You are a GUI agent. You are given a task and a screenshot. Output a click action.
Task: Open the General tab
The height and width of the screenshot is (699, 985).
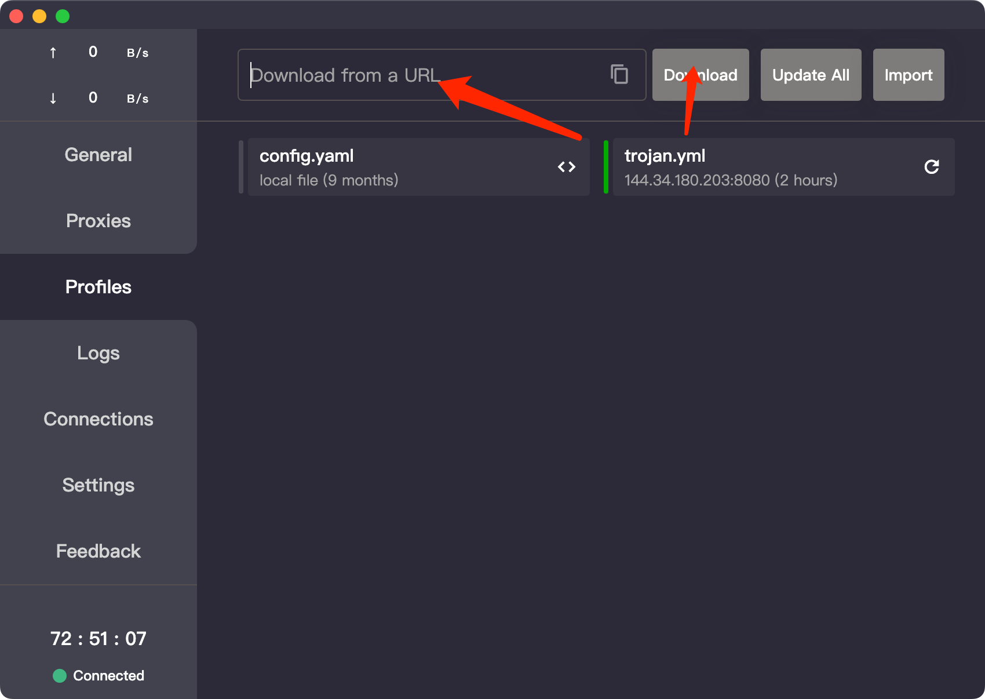pyautogui.click(x=99, y=155)
